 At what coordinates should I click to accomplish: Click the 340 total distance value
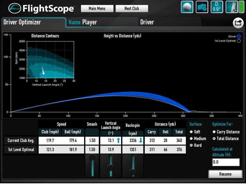coord(179,140)
